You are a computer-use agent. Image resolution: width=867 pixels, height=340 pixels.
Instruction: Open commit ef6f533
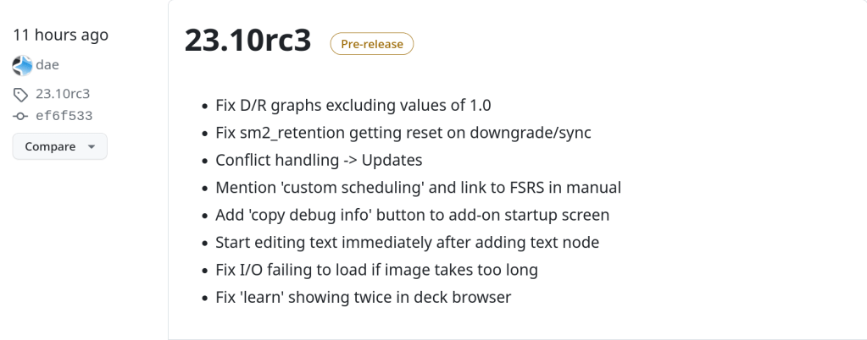pyautogui.click(x=64, y=116)
